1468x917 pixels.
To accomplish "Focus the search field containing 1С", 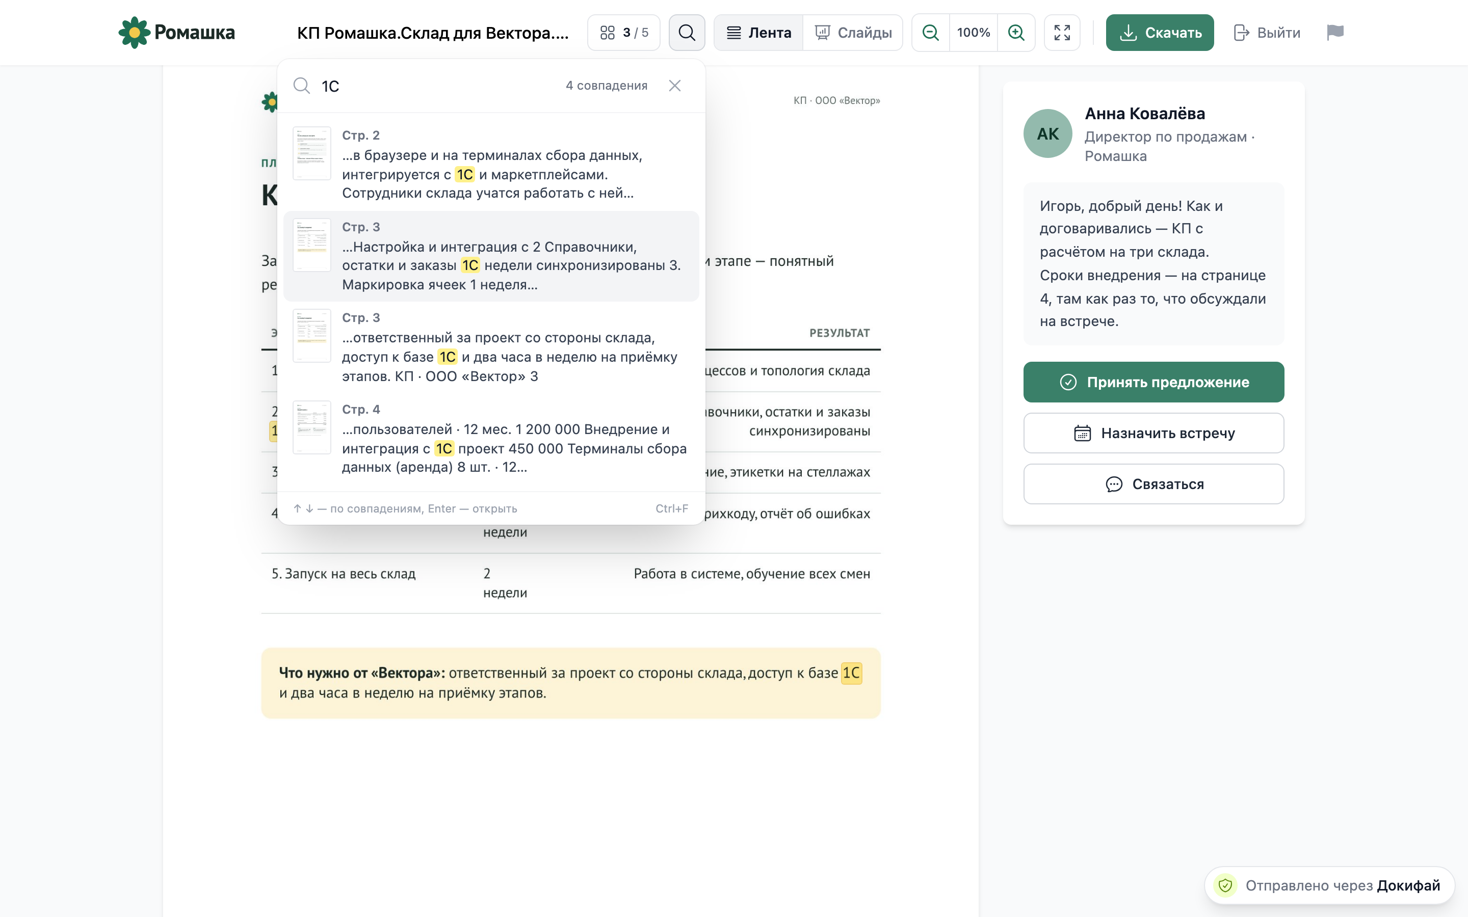I will [x=437, y=86].
